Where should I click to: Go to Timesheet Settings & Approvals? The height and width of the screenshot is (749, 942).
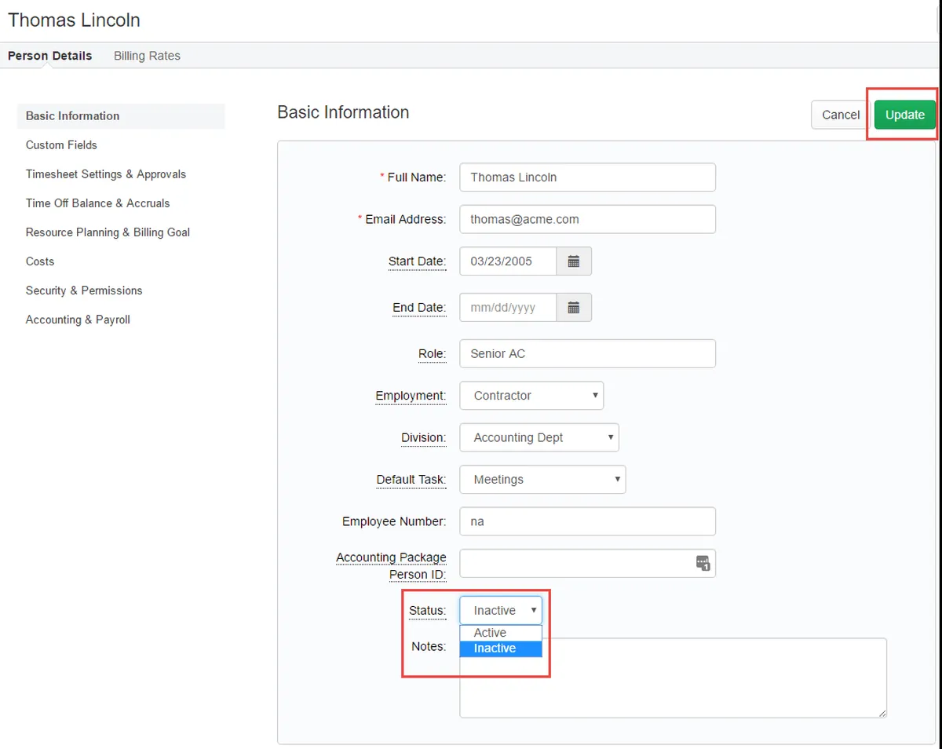click(106, 174)
